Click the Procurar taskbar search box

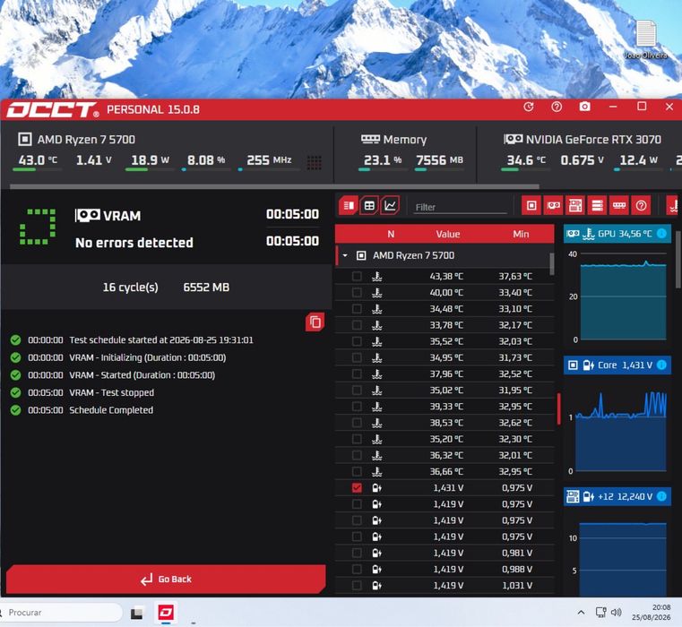60,613
